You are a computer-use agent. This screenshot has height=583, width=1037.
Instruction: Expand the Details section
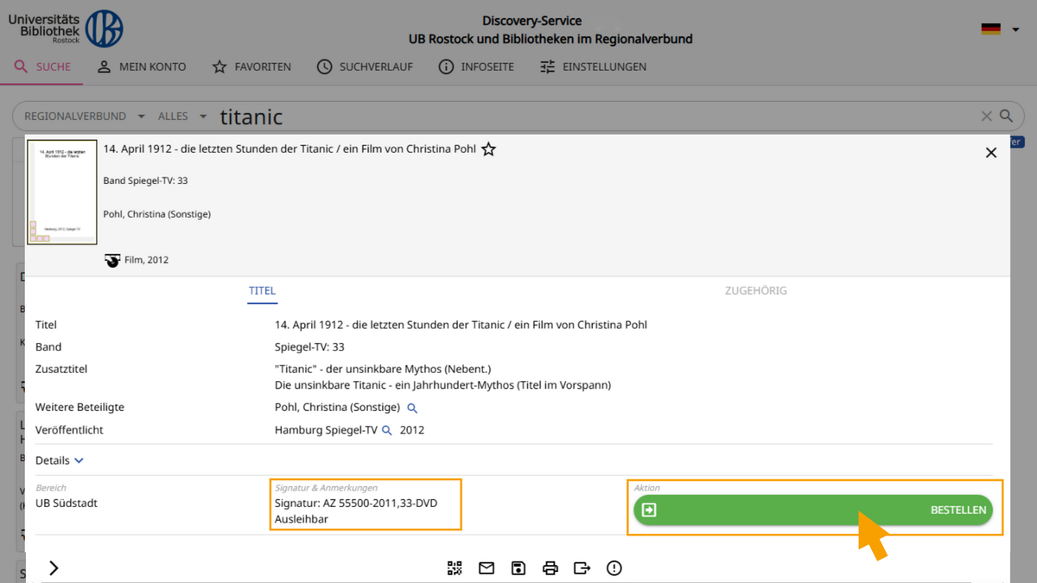click(x=60, y=461)
